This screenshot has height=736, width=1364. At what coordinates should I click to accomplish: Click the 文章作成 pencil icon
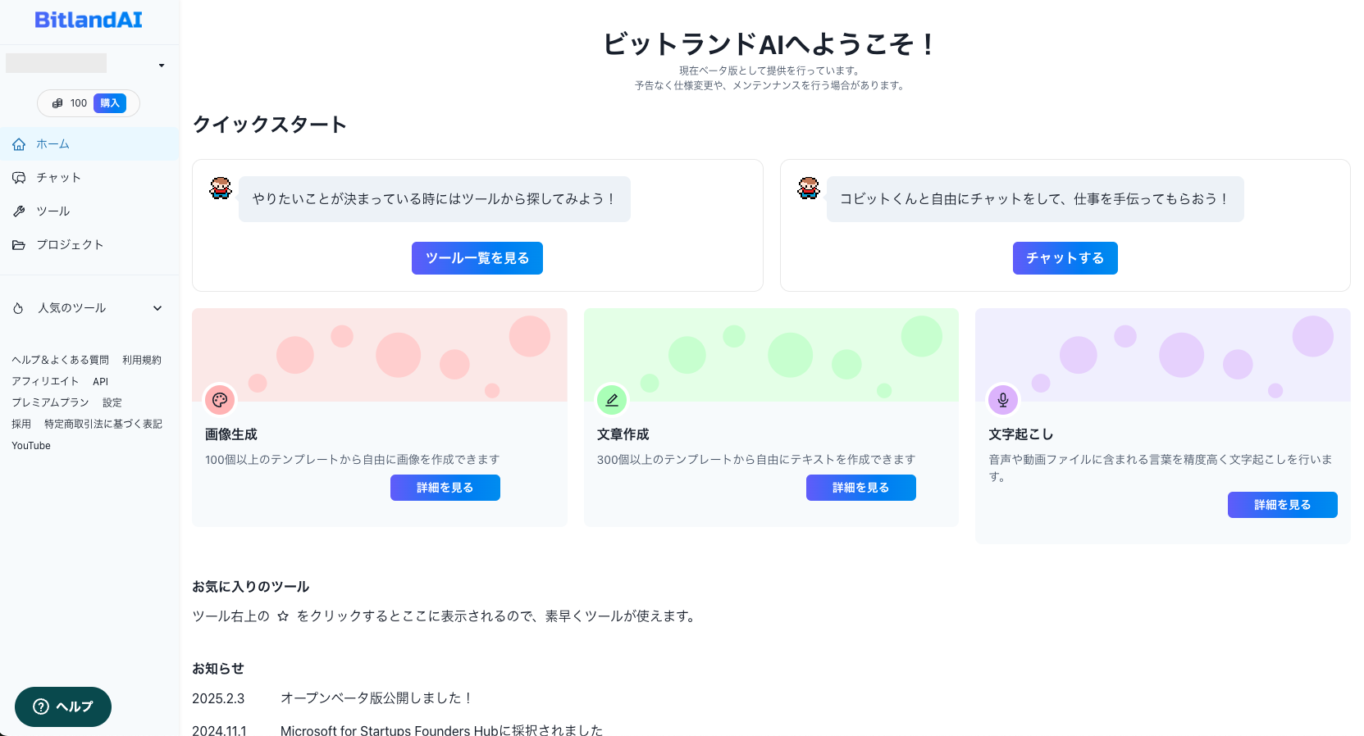click(x=612, y=400)
